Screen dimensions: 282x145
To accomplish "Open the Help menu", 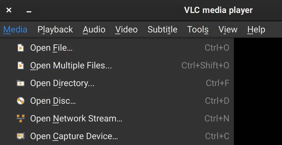I will click(256, 29).
